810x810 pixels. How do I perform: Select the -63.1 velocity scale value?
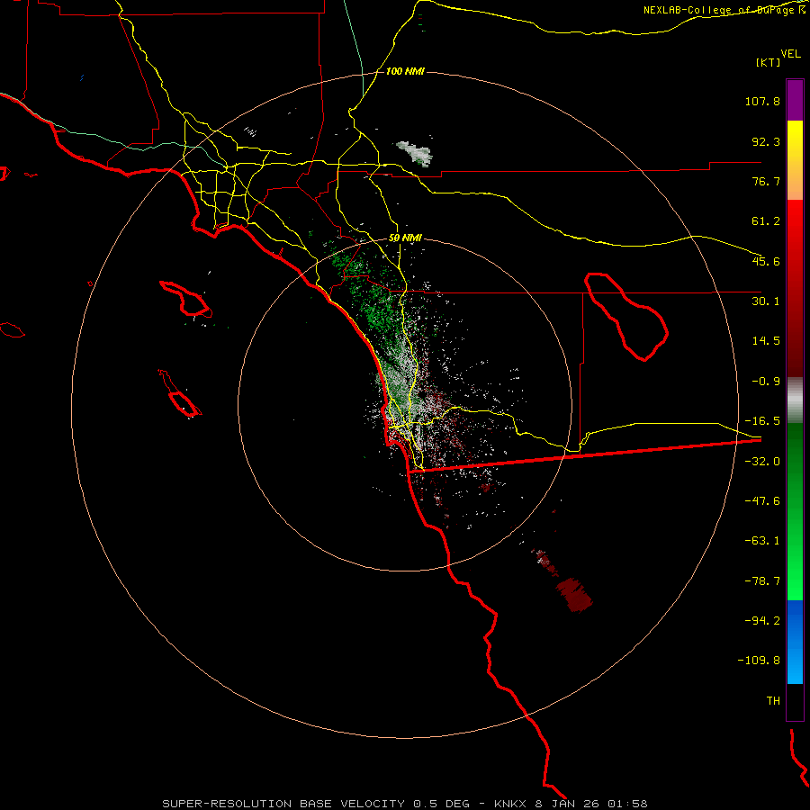[762, 541]
